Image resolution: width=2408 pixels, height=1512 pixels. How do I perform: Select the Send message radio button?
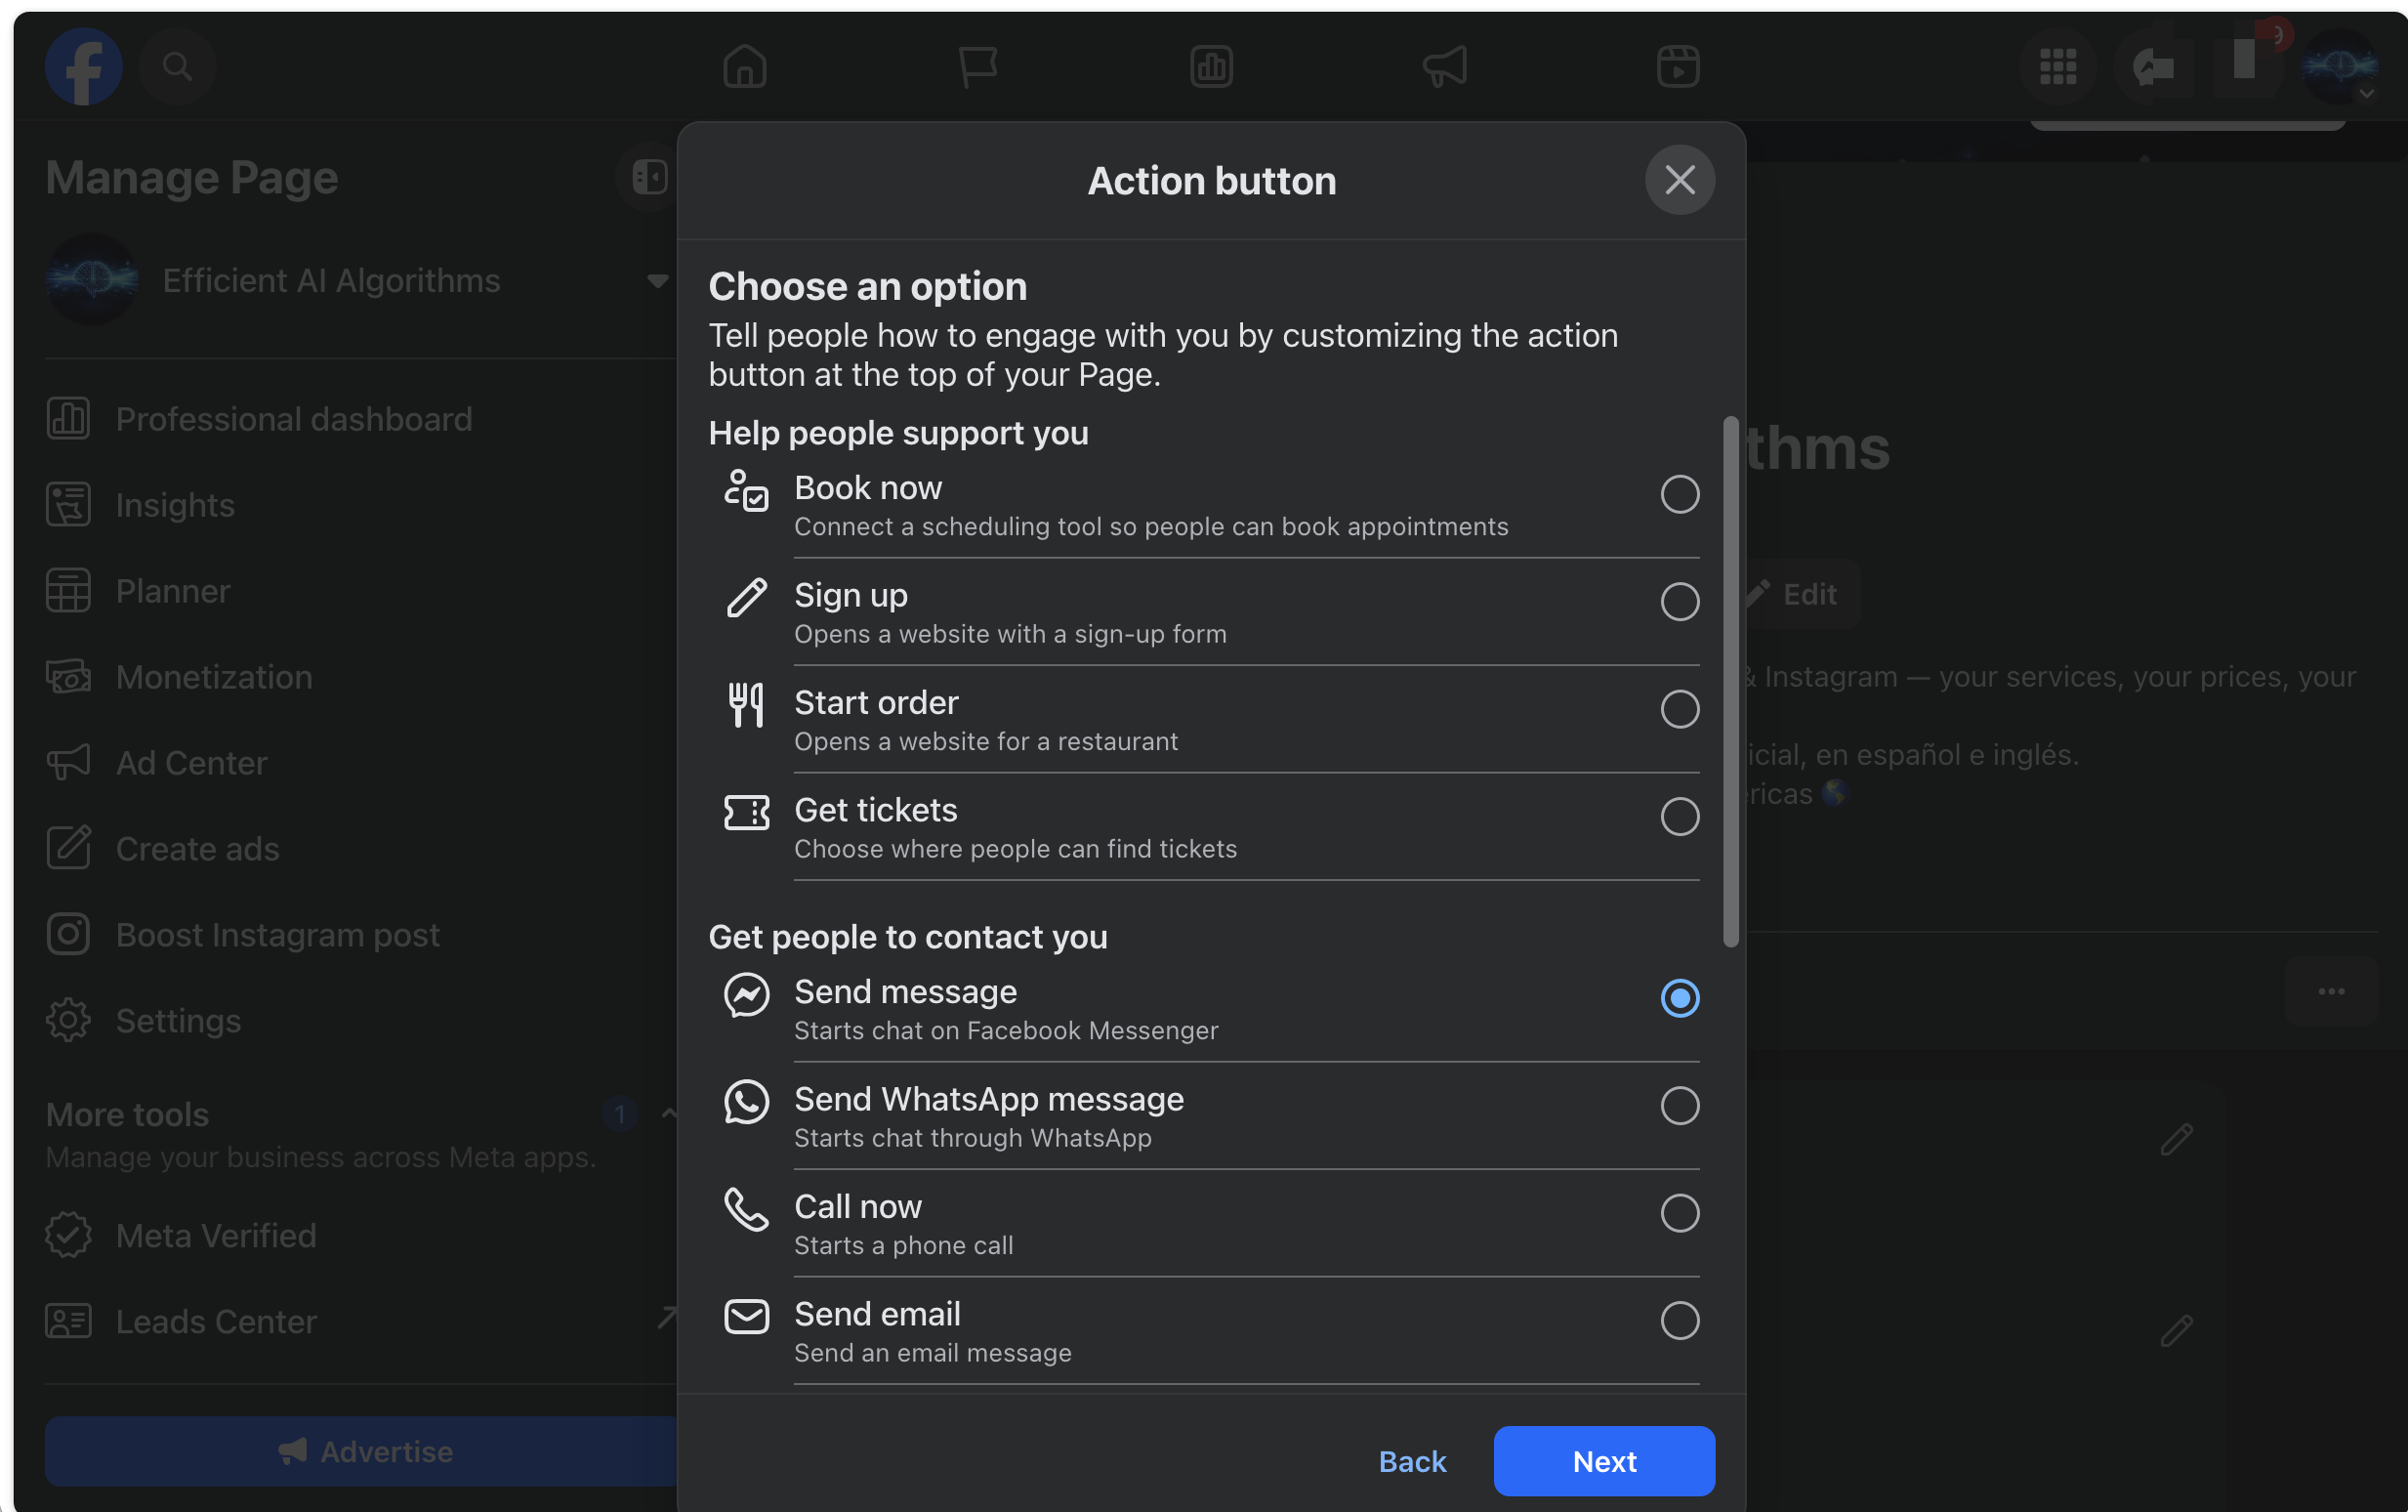pos(1681,998)
